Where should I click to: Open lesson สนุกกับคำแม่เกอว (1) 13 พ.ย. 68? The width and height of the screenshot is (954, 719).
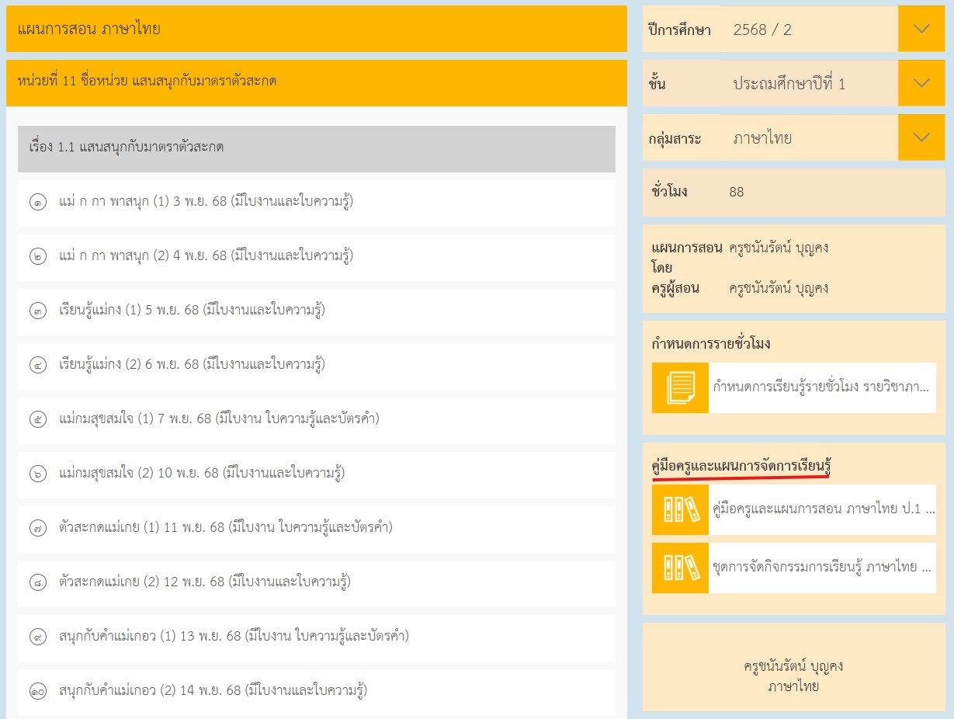click(234, 637)
